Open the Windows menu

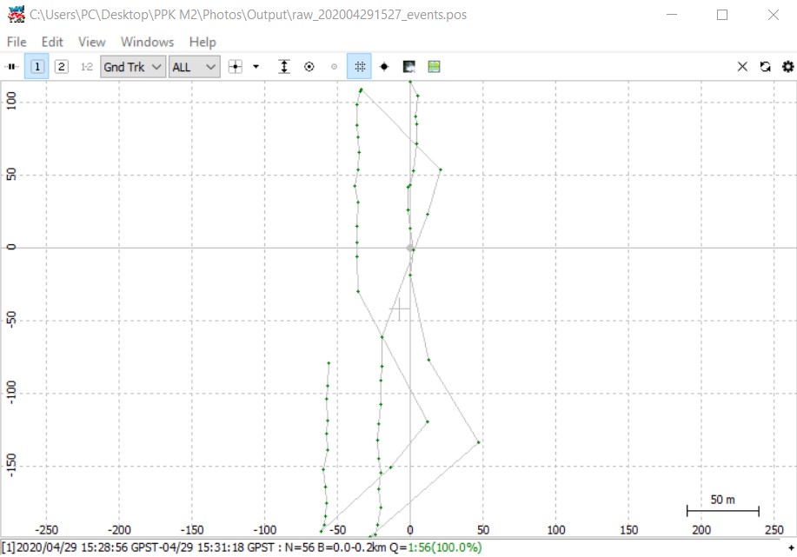147,42
